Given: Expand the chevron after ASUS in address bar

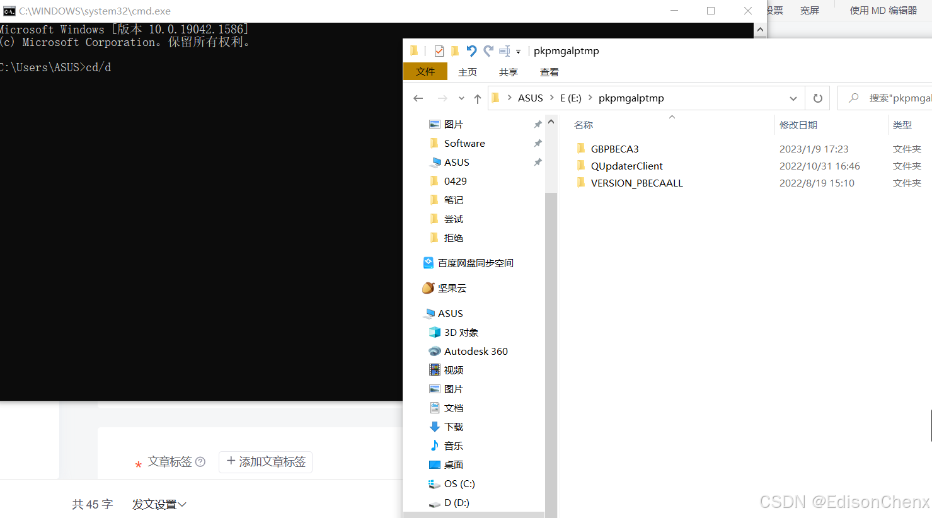Looking at the screenshot, I should tap(551, 98).
